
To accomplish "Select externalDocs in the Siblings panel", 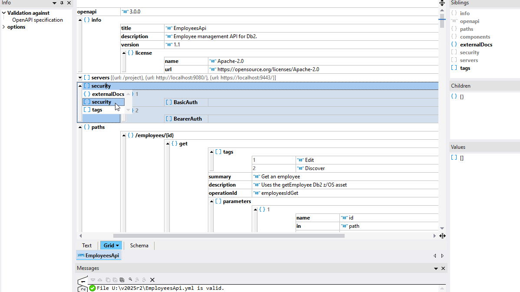I will pos(476,45).
